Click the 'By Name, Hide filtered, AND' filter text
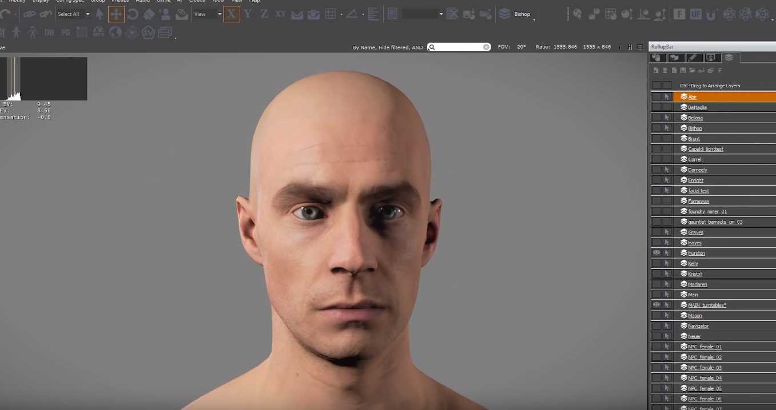 pos(388,47)
